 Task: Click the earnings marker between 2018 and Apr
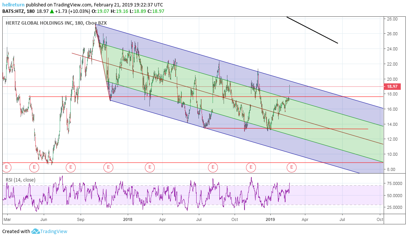149,167
